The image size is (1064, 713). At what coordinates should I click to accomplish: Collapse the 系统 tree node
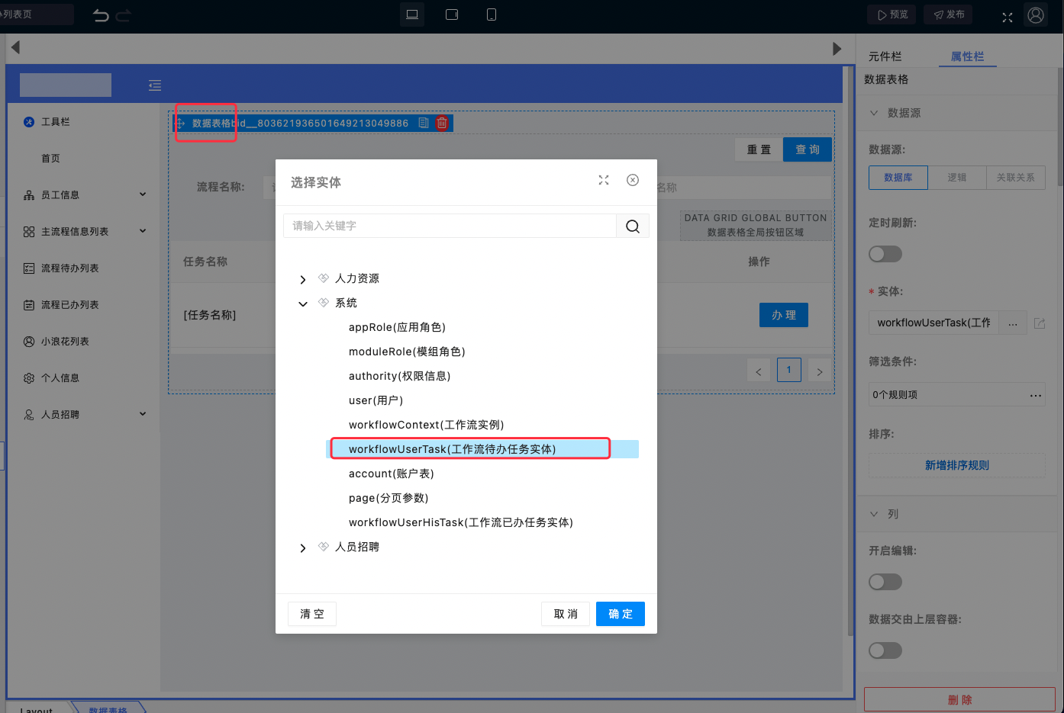pos(303,304)
